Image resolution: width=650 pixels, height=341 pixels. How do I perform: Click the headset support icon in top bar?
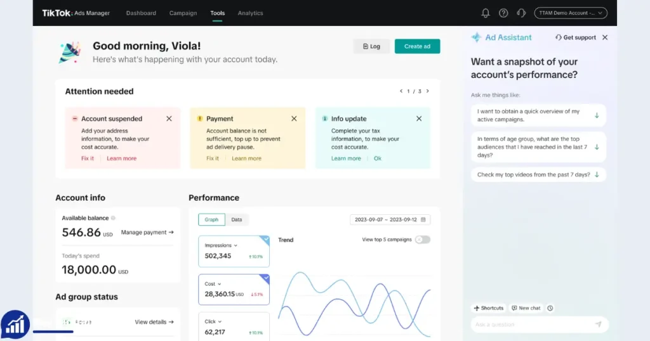click(521, 13)
